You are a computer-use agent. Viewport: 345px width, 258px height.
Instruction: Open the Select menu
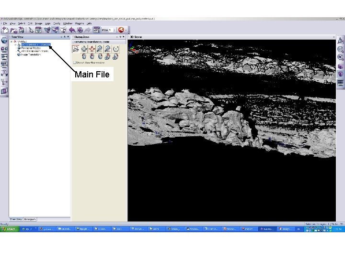click(22, 23)
